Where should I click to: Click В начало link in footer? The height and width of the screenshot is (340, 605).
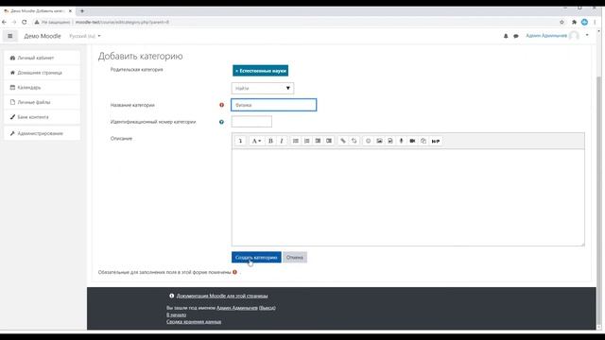coord(177,314)
